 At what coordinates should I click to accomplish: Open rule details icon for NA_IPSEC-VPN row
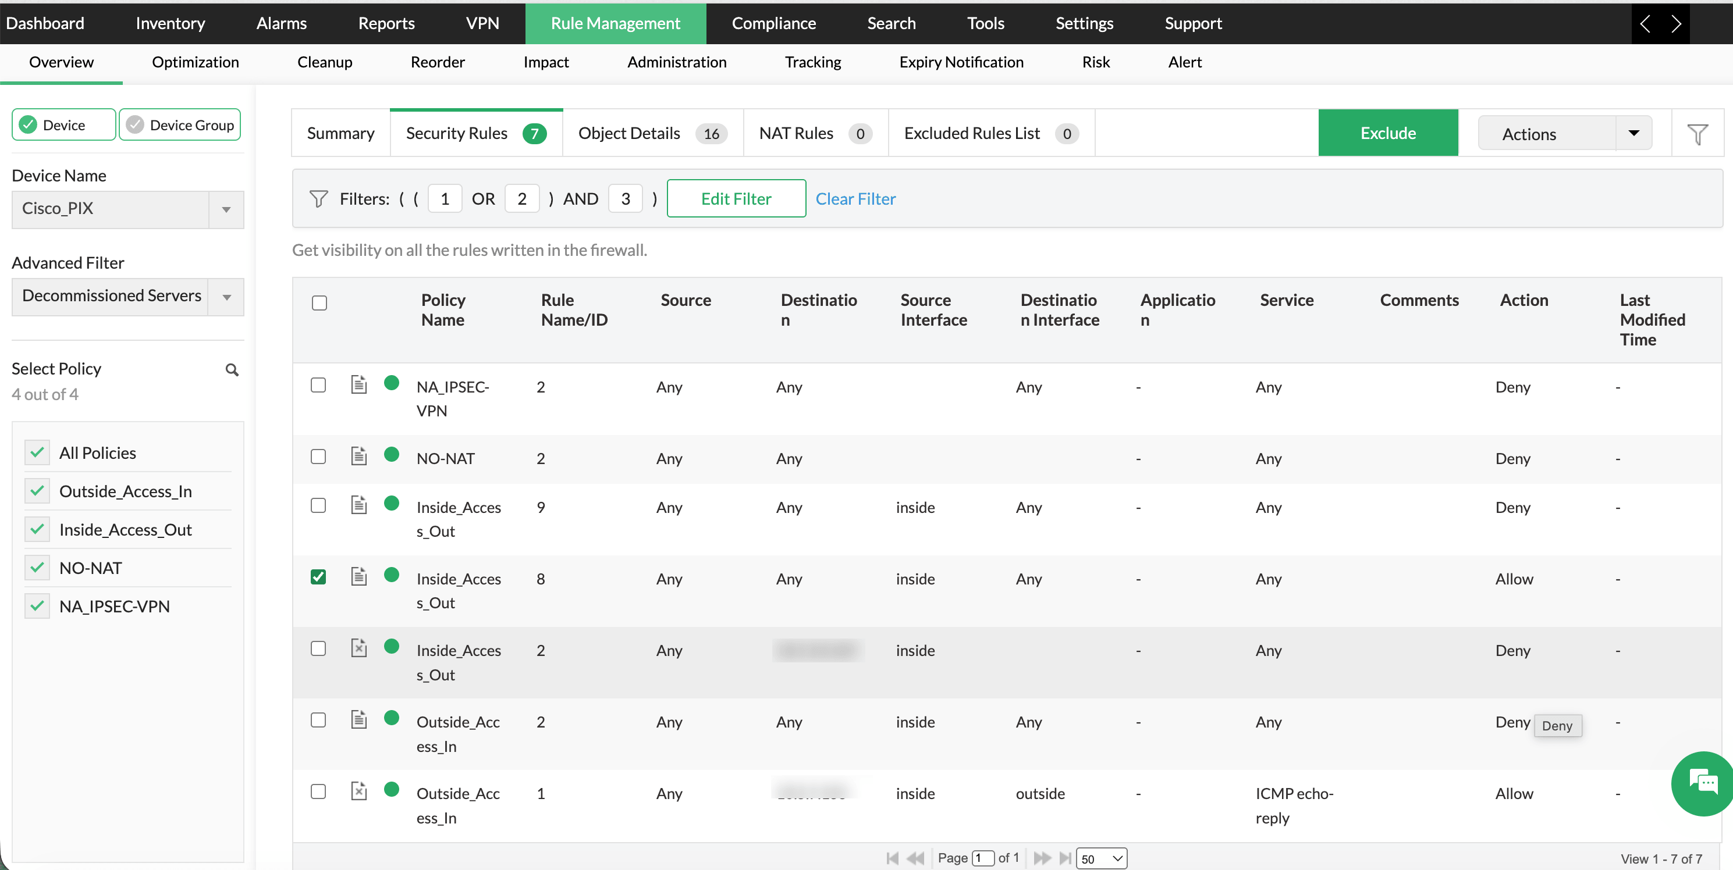[359, 384]
